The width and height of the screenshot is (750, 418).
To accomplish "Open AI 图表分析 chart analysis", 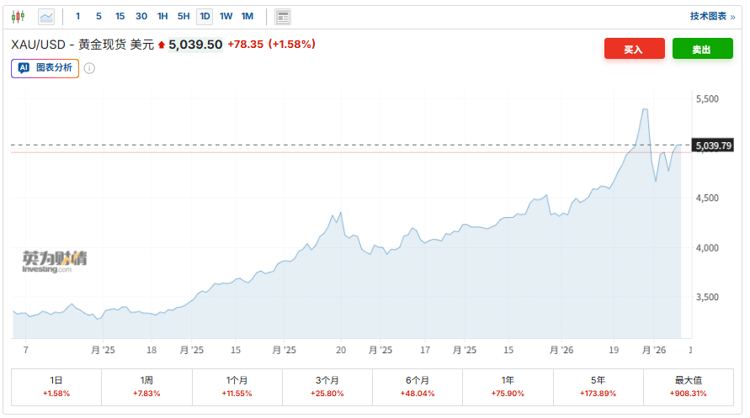I will point(45,68).
